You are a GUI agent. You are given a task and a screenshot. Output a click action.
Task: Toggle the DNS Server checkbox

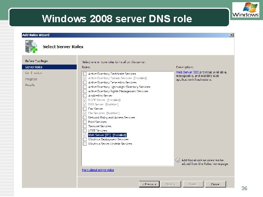pyautogui.click(x=85, y=104)
